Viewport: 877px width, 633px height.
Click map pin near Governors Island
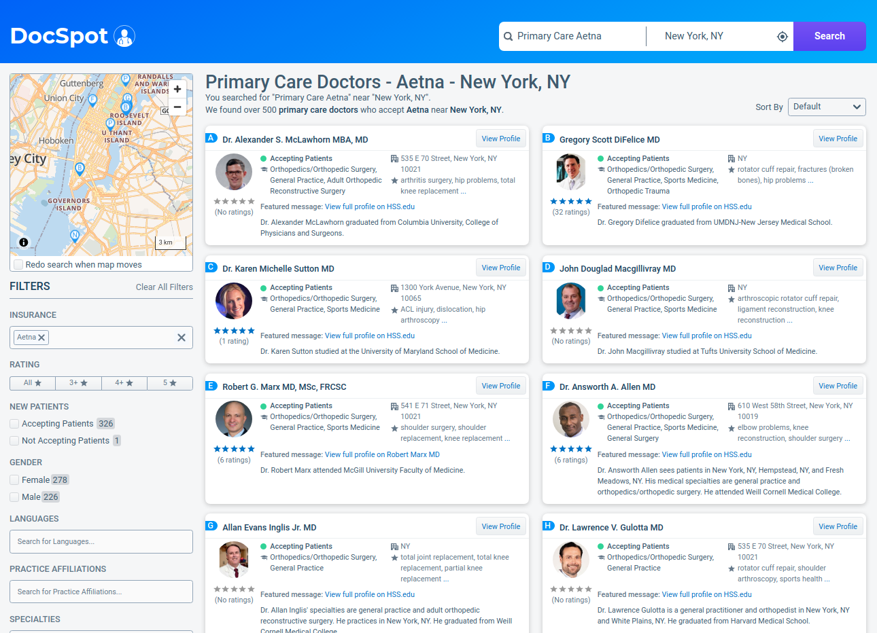point(75,236)
